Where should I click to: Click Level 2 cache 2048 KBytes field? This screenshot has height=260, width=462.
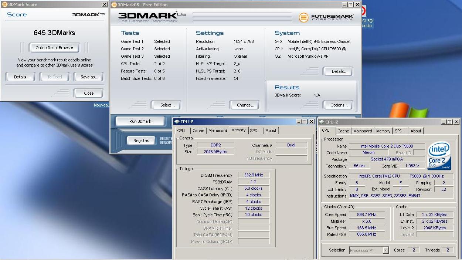[x=435, y=228]
